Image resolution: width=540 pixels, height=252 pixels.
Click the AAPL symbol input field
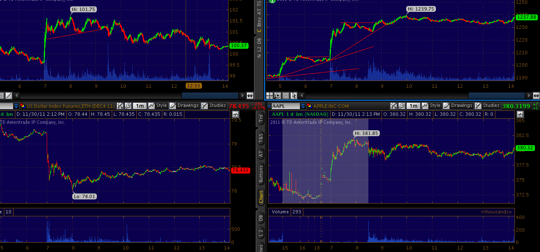click(x=285, y=106)
